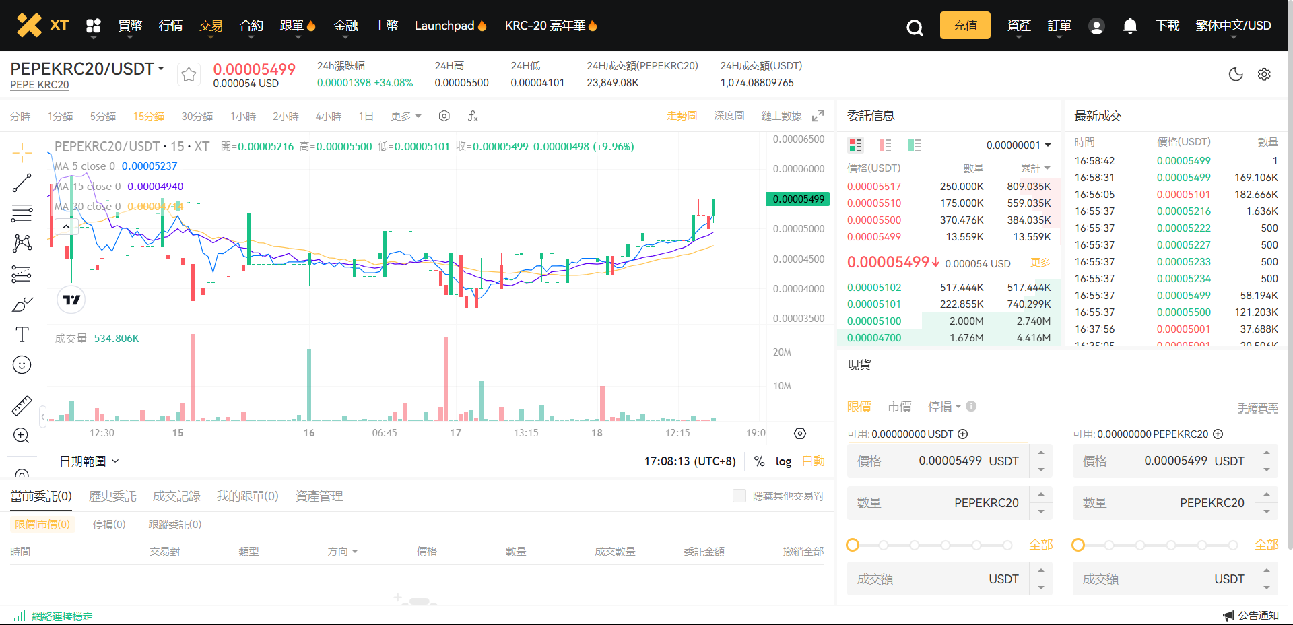Click 更多 next to order book price
Screen dimensions: 1293x625
click(x=1040, y=262)
